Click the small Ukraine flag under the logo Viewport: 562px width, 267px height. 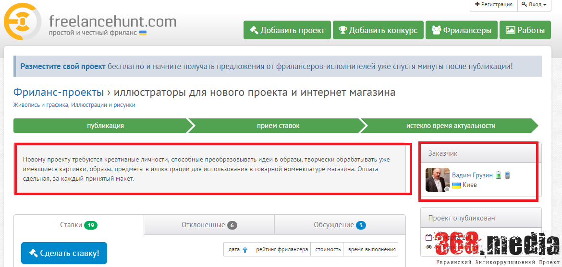pyautogui.click(x=143, y=33)
